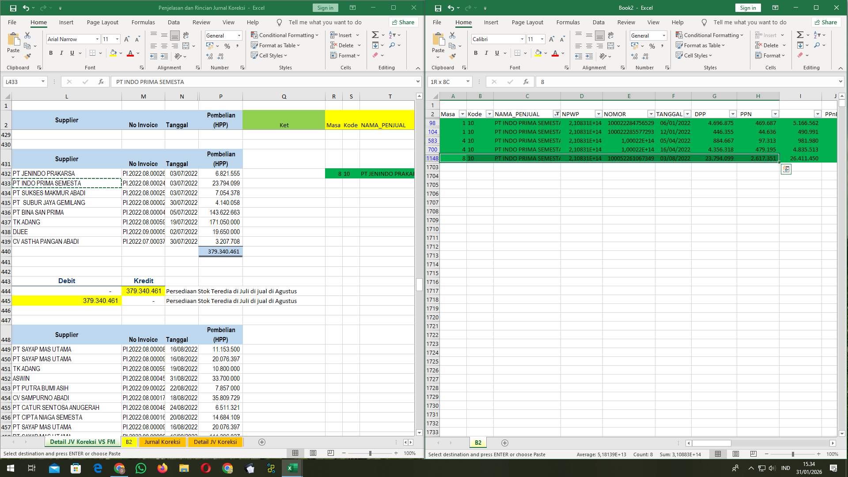
Task: Open the Fill Color bucket icon
Action: click(114, 53)
